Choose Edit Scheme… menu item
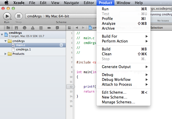The height and width of the screenshot is (119, 172). pyautogui.click(x=123, y=92)
